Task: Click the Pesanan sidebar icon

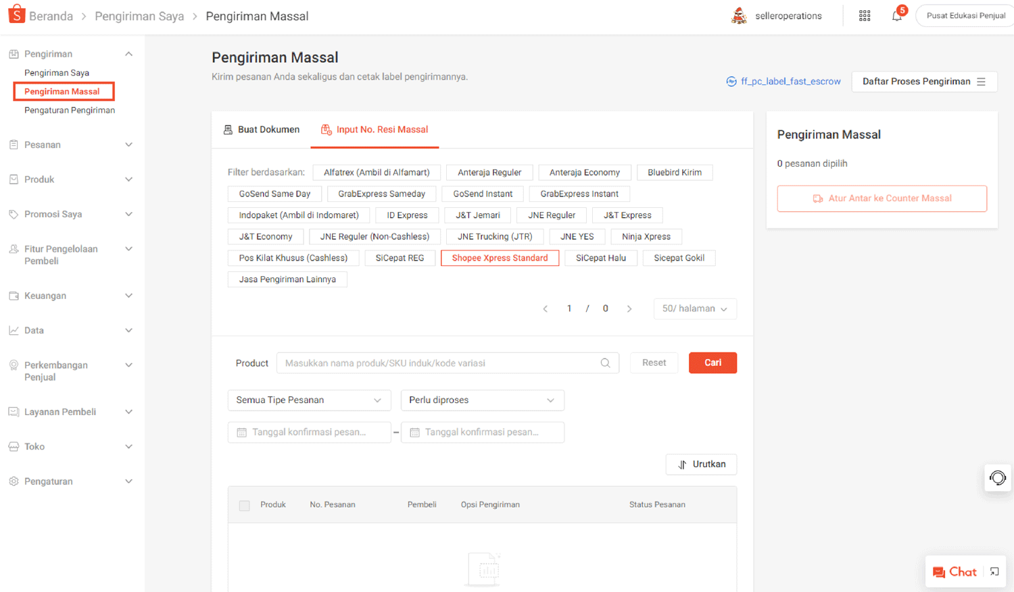Action: click(14, 144)
